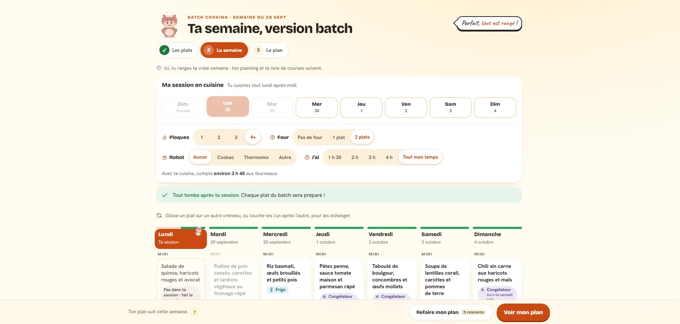Pick Mer 30 as cooking session day
680x324 pixels.
317,107
